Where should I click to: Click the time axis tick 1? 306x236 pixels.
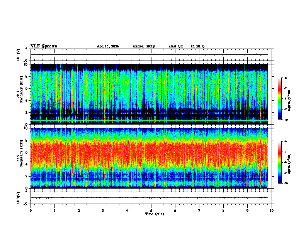[54, 211]
